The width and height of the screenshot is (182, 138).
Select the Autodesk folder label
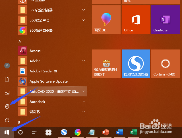click(x=37, y=102)
